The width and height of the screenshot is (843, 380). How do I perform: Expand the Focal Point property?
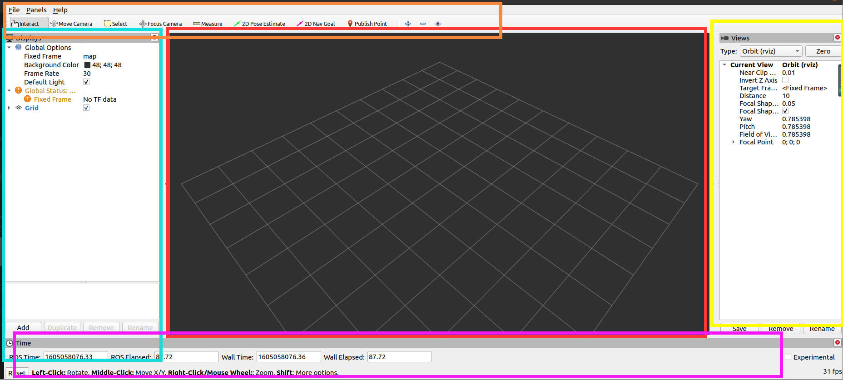734,142
